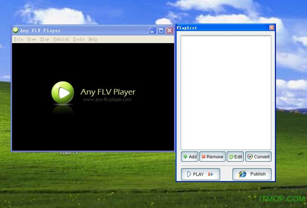Open the Help menu
Screen dimensions: 307x208
[x=93, y=39]
